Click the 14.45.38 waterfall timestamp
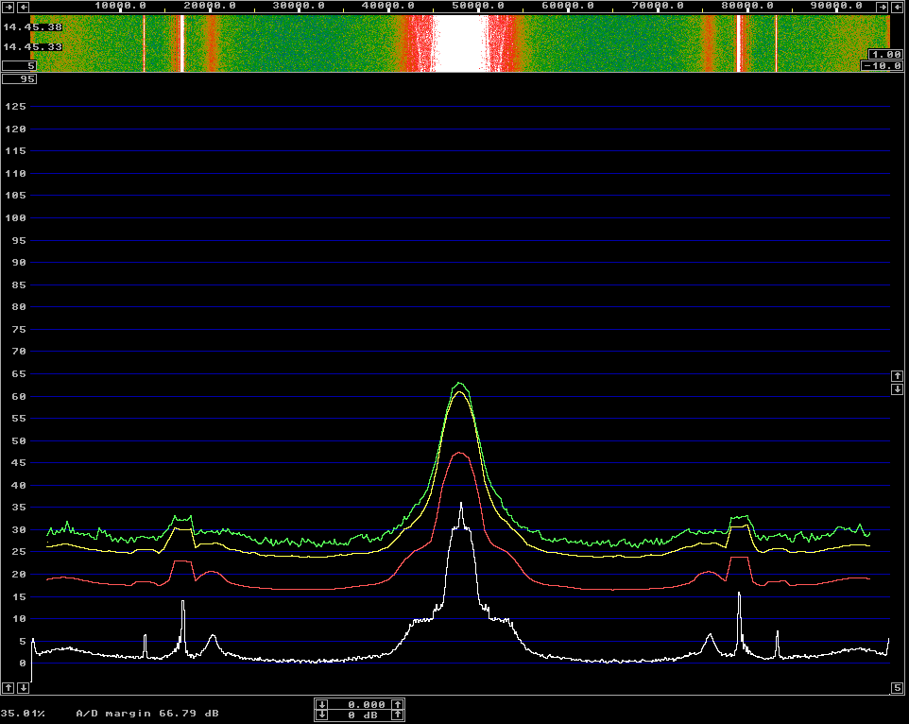 point(32,27)
